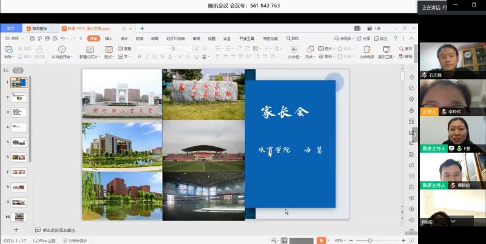Image resolution: width=486 pixels, height=244 pixels.
Task: Switch to the 插入 ribbon tab
Action: (109, 38)
